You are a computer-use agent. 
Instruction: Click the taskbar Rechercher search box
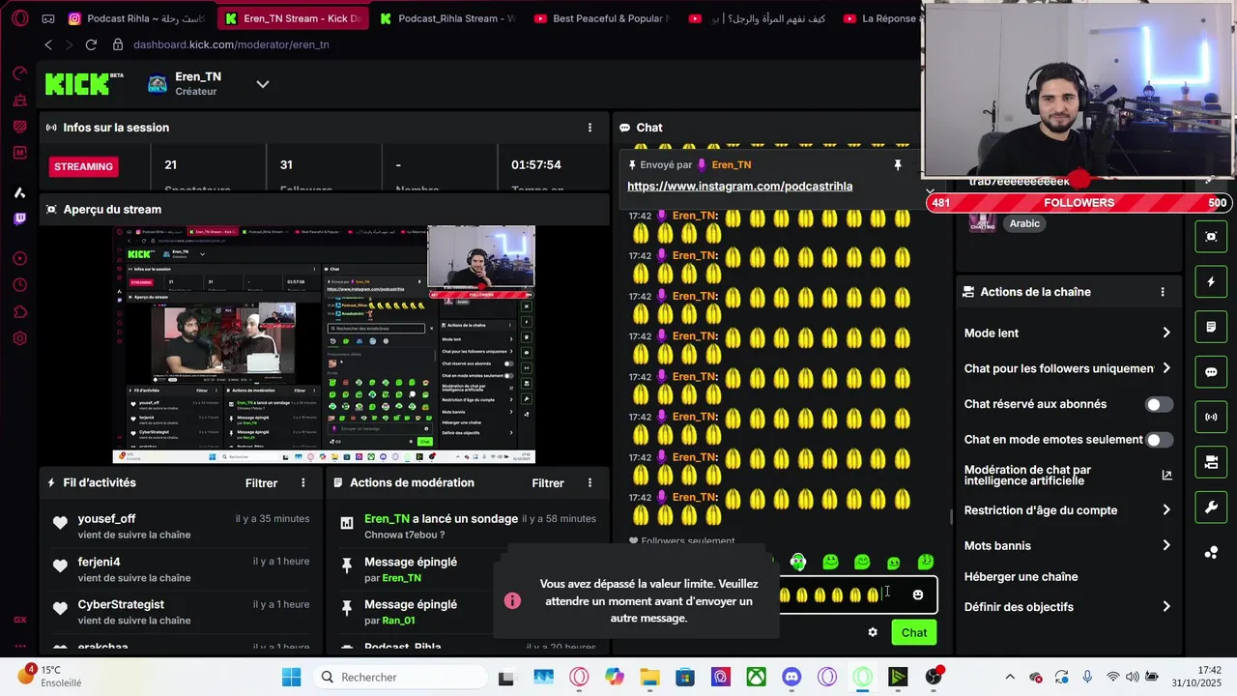(x=402, y=677)
